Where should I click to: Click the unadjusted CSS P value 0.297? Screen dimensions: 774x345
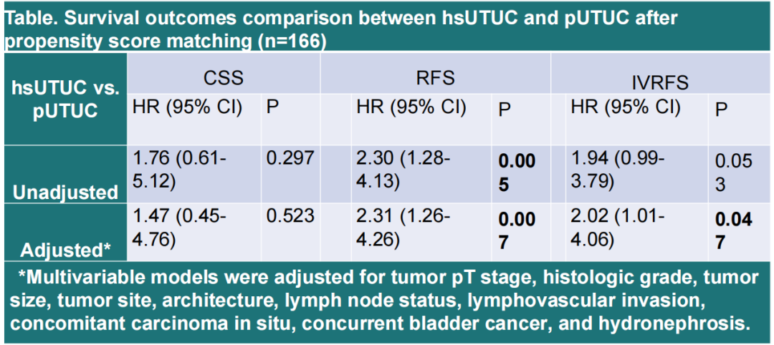coord(290,157)
